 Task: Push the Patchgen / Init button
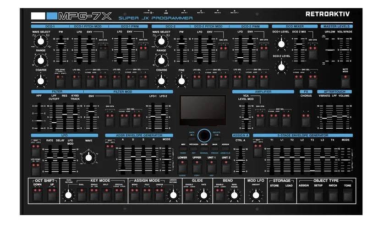click(x=193, y=149)
